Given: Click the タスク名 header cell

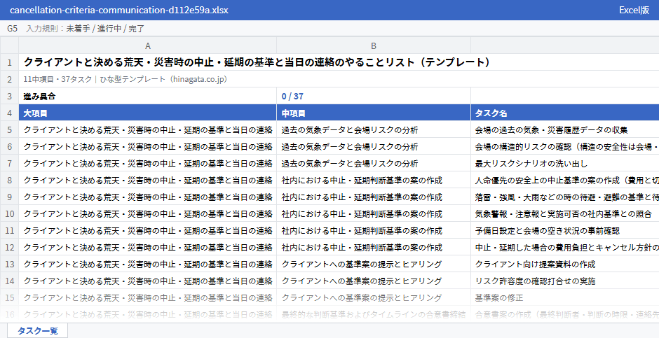Looking at the screenshot, I should pyautogui.click(x=565, y=113).
